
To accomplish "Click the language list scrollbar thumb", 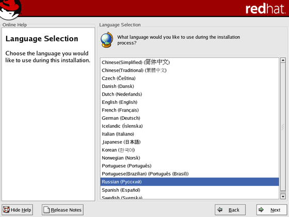I will pyautogui.click(x=283, y=127).
